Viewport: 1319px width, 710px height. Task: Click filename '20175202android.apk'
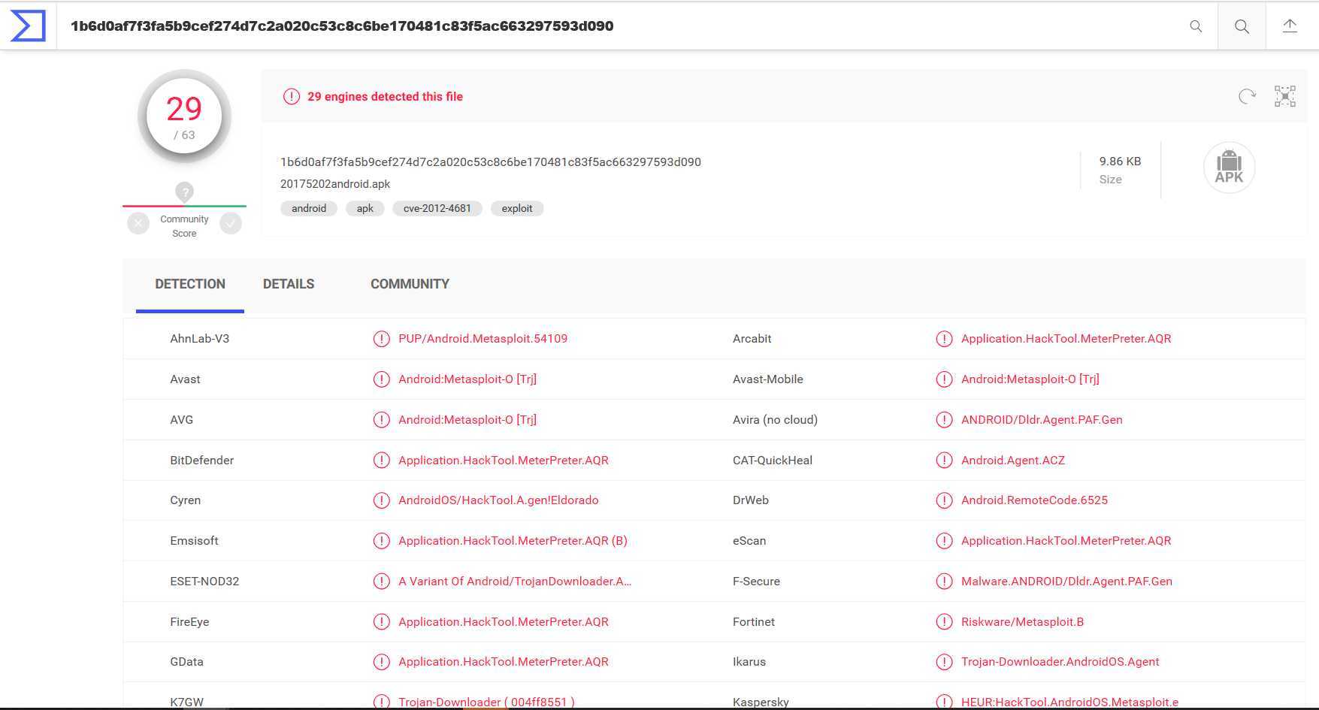click(x=335, y=184)
